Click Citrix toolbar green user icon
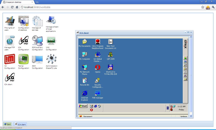Screen dimensions: 216x130 coord(185,58)
